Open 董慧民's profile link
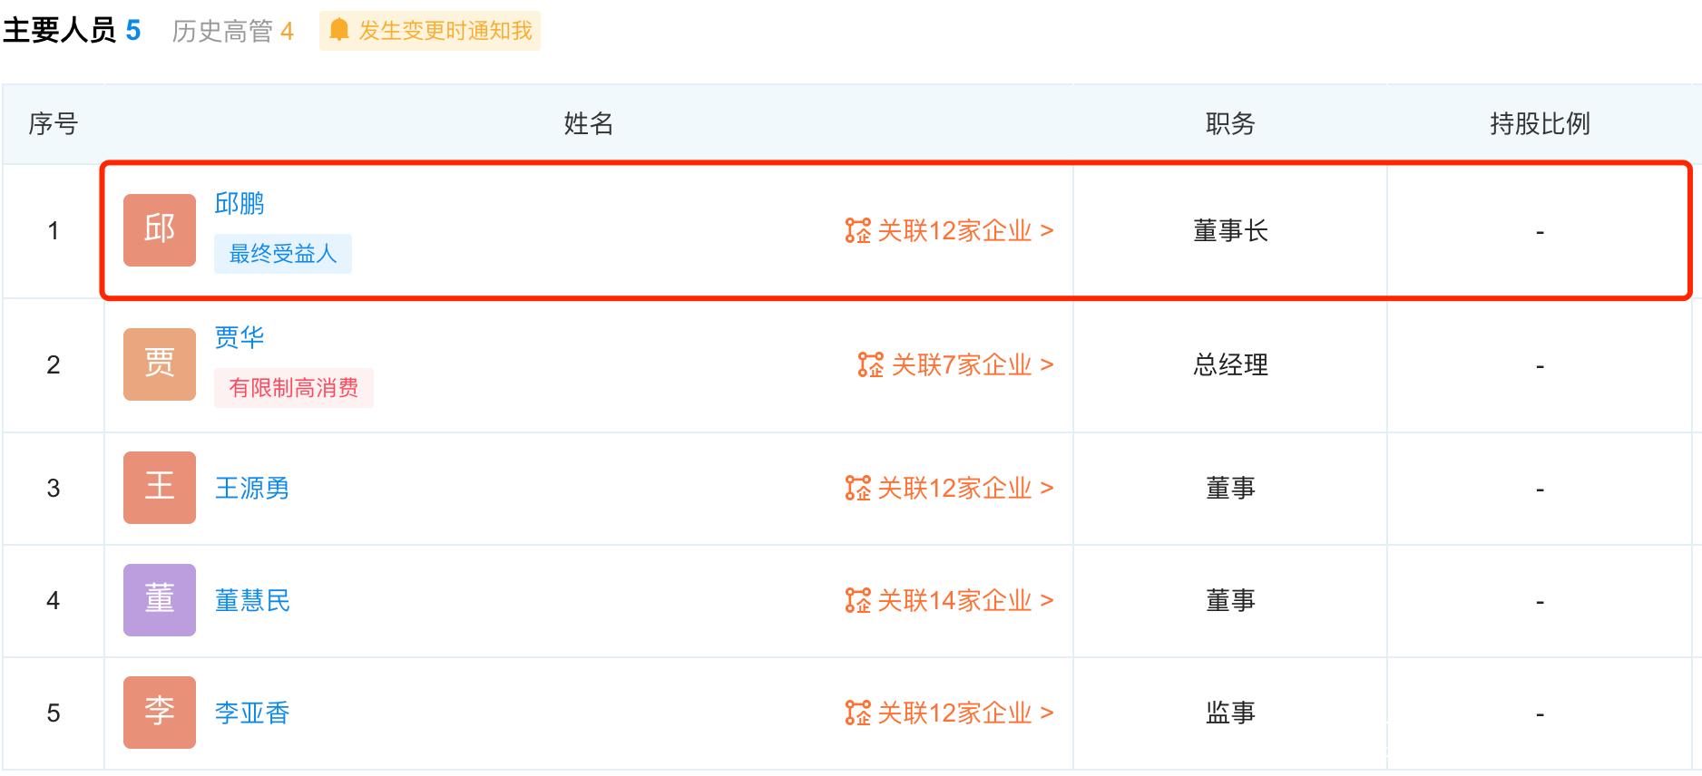1702x776 pixels. pos(252,600)
